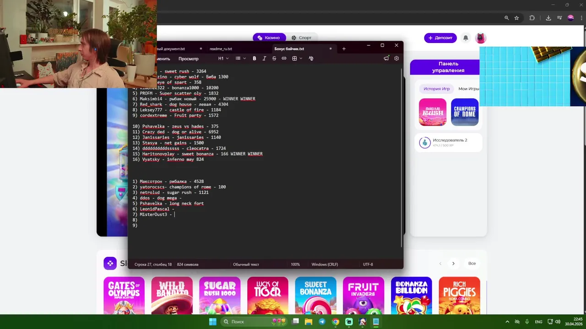Select История Игр tab

pos(436,89)
